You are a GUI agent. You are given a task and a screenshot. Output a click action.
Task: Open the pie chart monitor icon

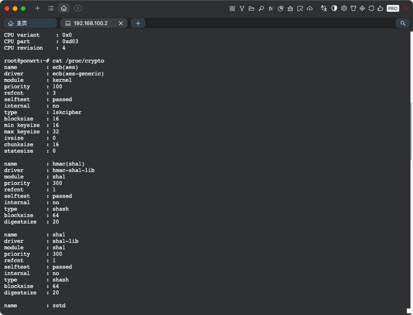point(281,8)
